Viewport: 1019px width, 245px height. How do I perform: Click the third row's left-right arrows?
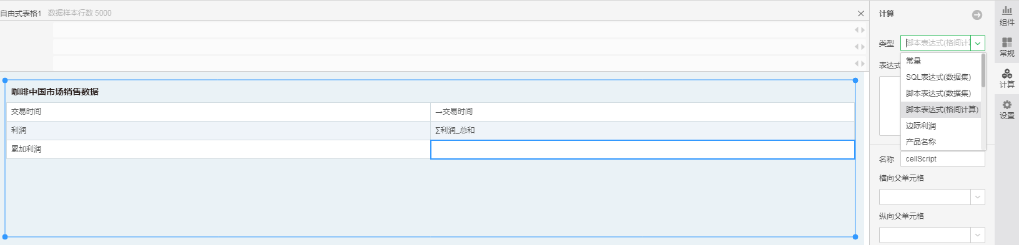[x=860, y=64]
